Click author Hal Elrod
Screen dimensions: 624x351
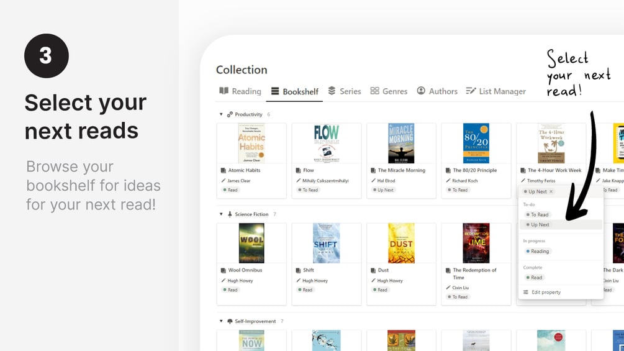[386, 181]
